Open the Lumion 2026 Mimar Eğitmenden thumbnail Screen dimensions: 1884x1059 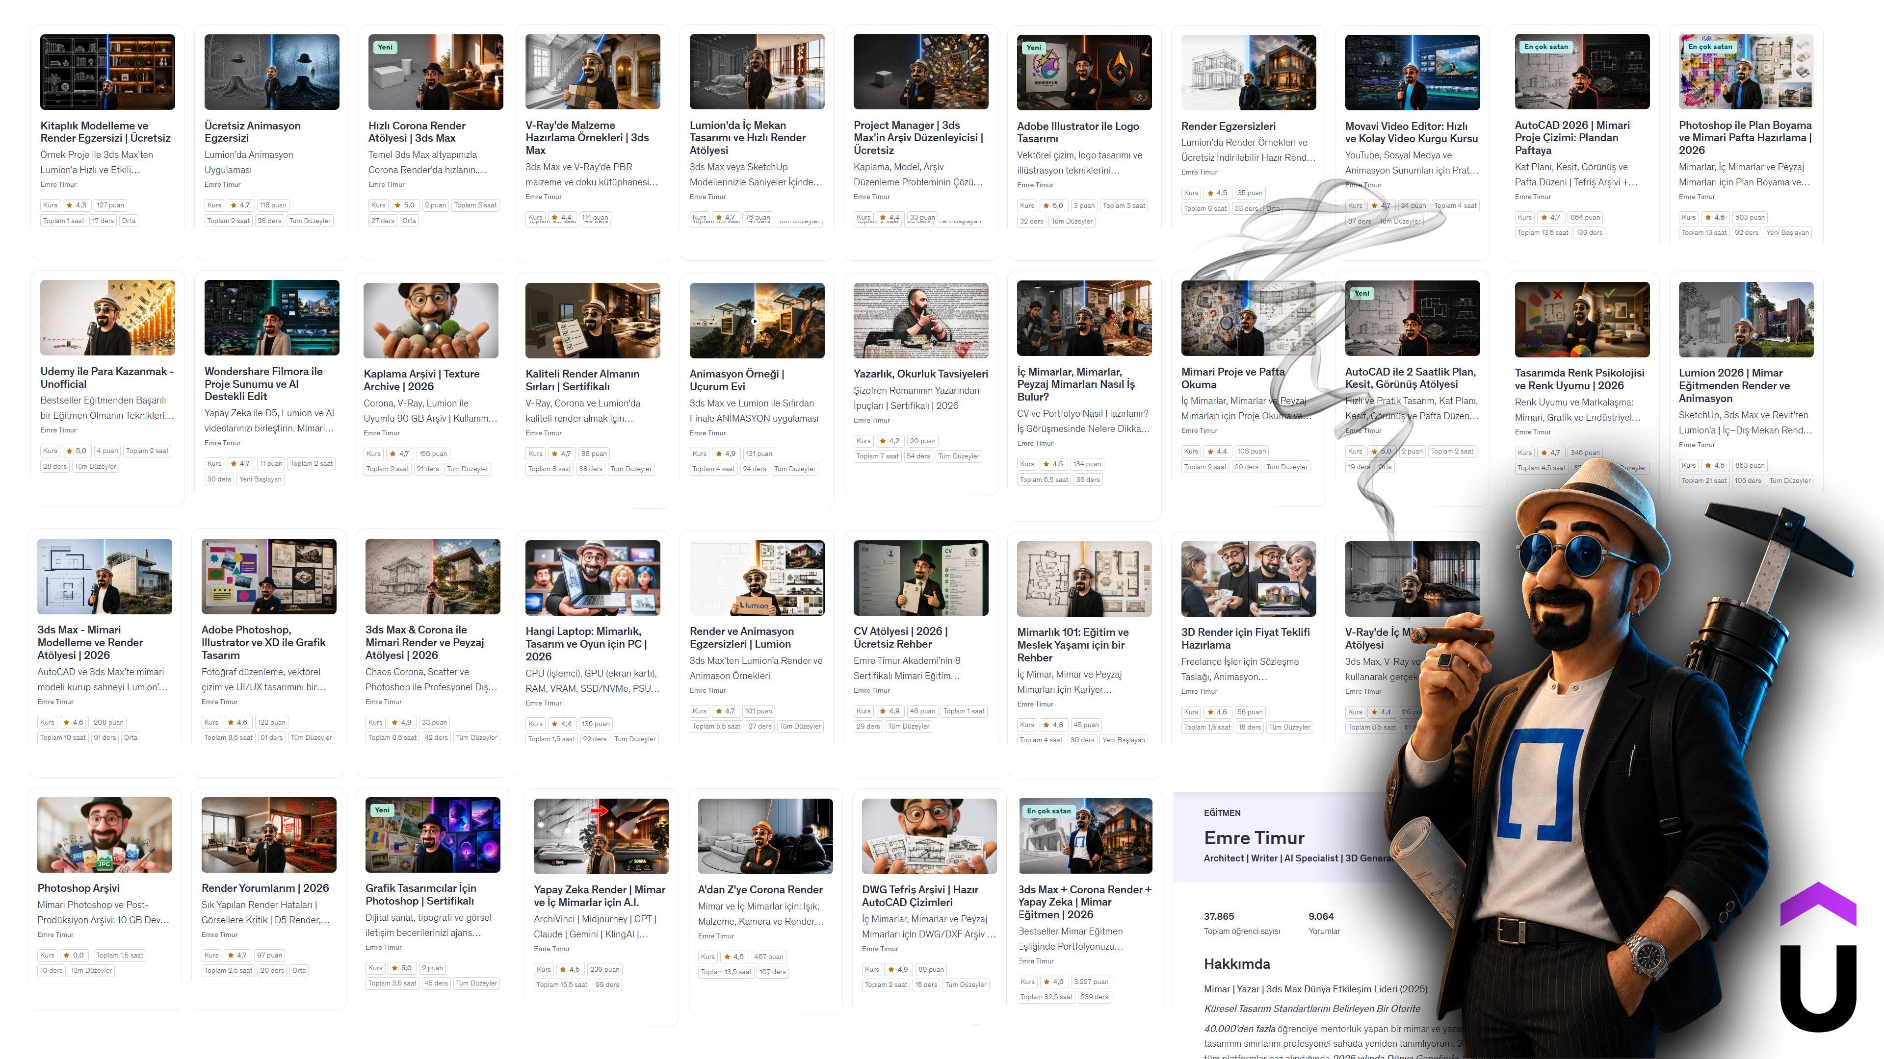coord(1747,319)
